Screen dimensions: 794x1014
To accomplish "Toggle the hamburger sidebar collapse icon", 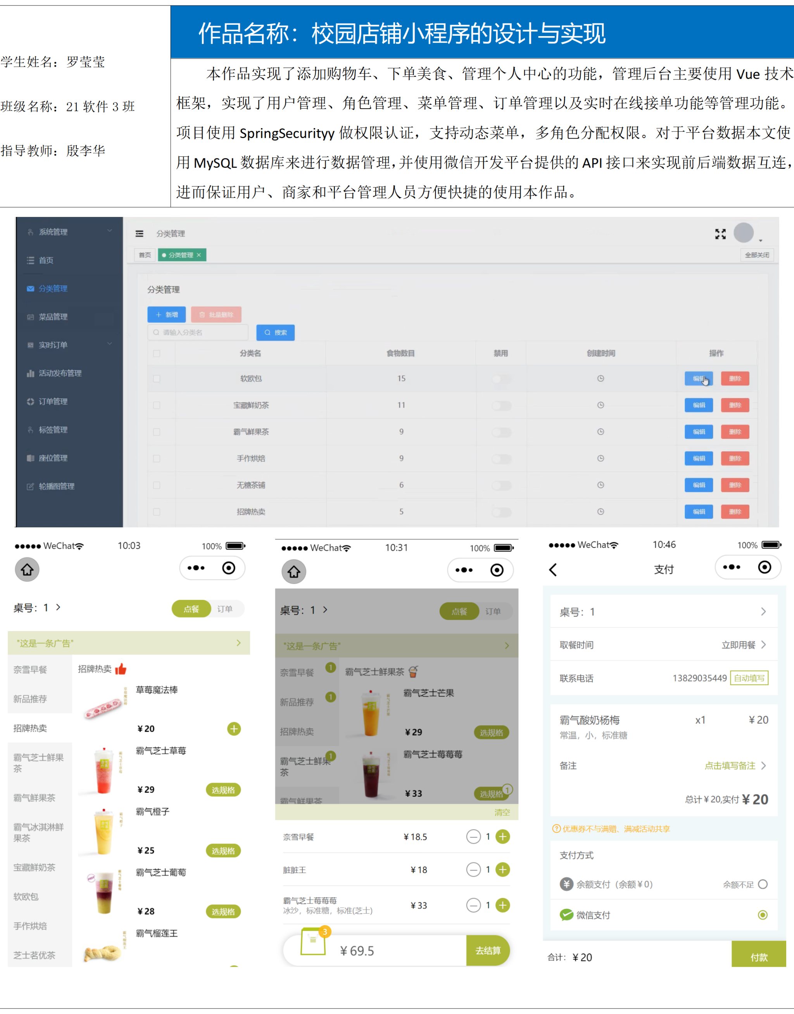I will point(140,234).
